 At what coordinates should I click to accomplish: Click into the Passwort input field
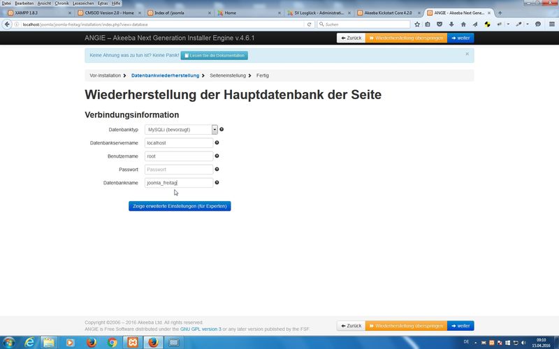(178, 169)
